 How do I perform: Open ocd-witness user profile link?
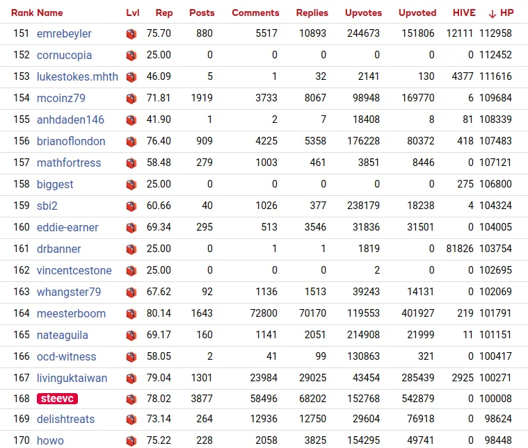(66, 356)
